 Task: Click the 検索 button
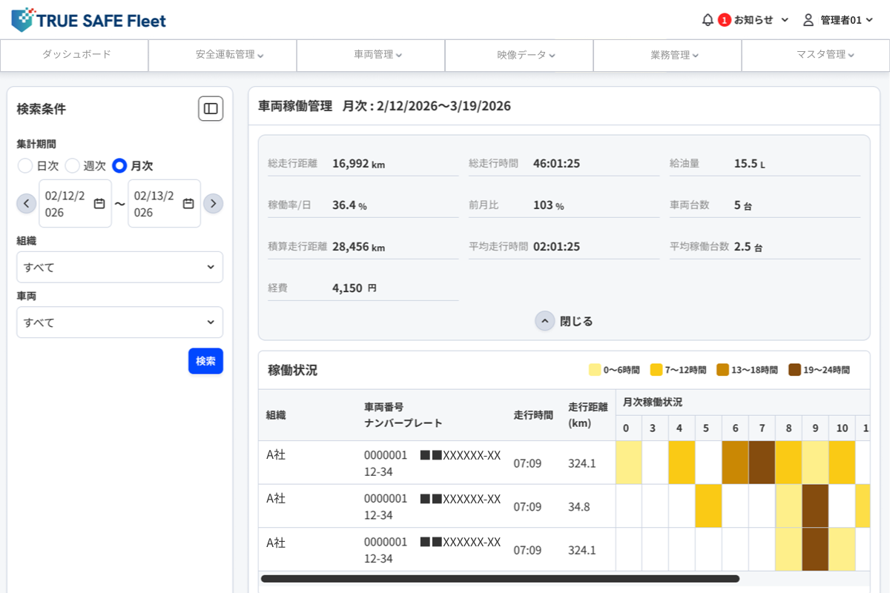(205, 361)
